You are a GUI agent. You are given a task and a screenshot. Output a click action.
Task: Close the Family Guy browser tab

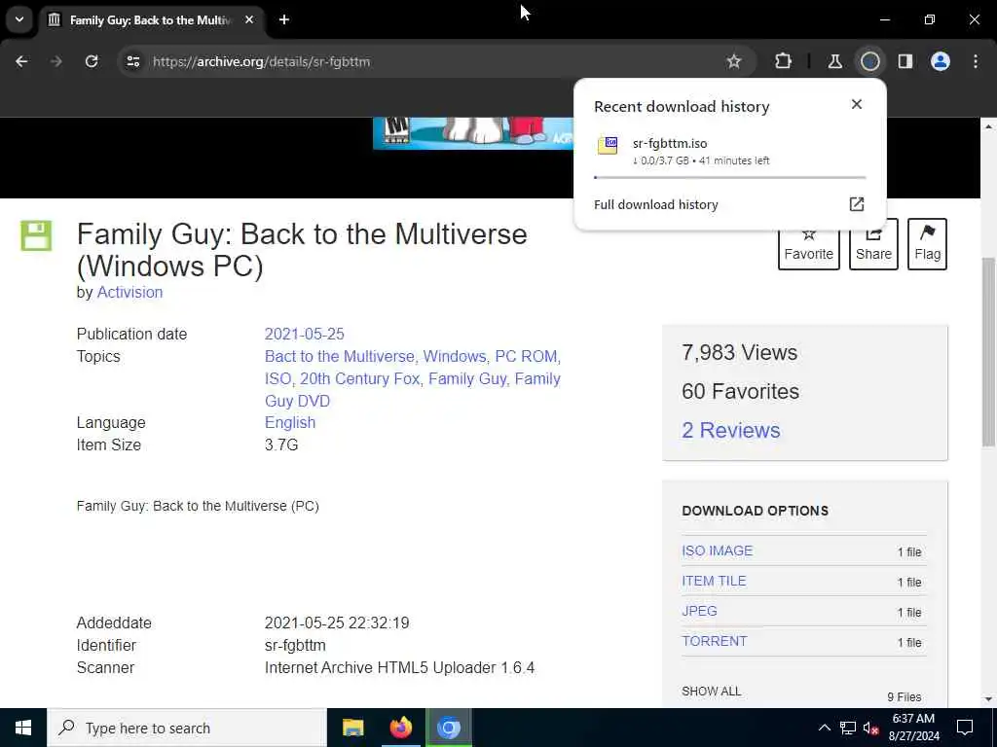coord(249,19)
